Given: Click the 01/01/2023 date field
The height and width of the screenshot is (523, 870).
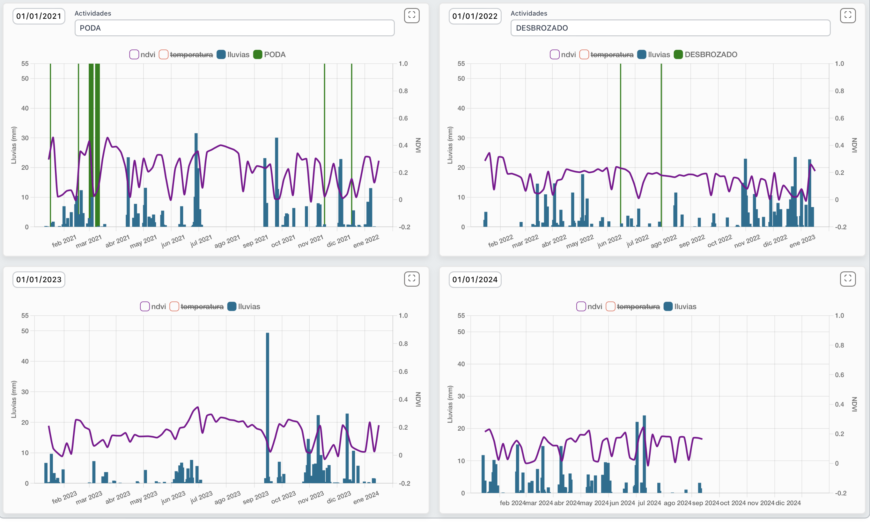Looking at the screenshot, I should tap(39, 279).
